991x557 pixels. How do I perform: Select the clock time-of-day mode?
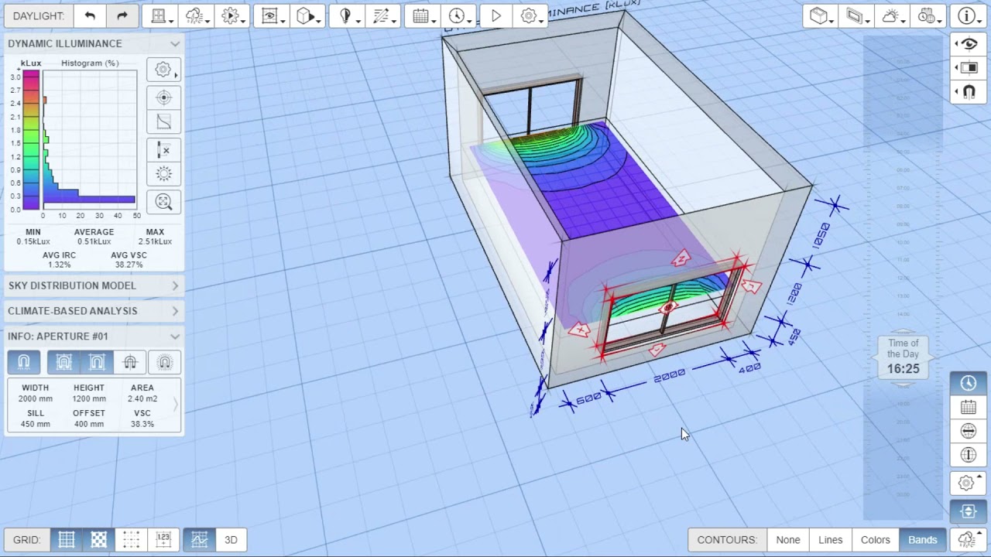(x=969, y=383)
